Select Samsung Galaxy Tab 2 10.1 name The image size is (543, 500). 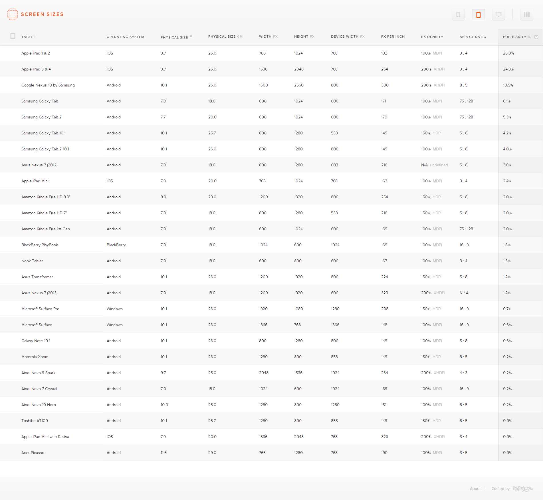coord(45,149)
